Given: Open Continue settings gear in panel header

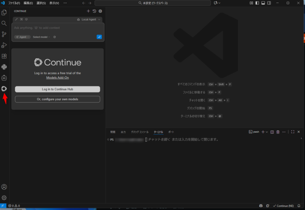Looking at the screenshot, I should tap(100, 11).
